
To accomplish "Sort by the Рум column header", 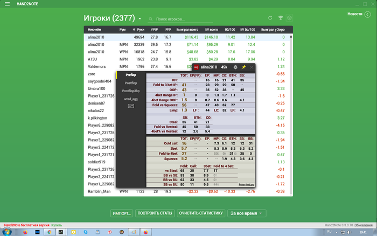I will pos(122,30).
